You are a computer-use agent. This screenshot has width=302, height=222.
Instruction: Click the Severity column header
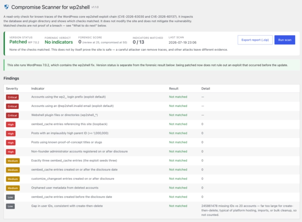[12, 88]
